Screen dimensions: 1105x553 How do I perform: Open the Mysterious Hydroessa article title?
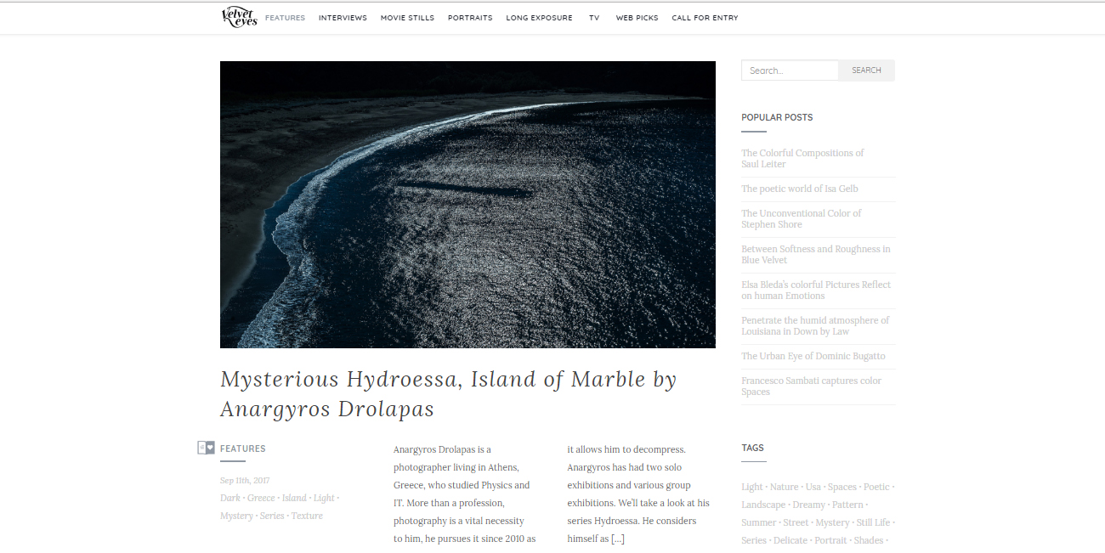[448, 394]
